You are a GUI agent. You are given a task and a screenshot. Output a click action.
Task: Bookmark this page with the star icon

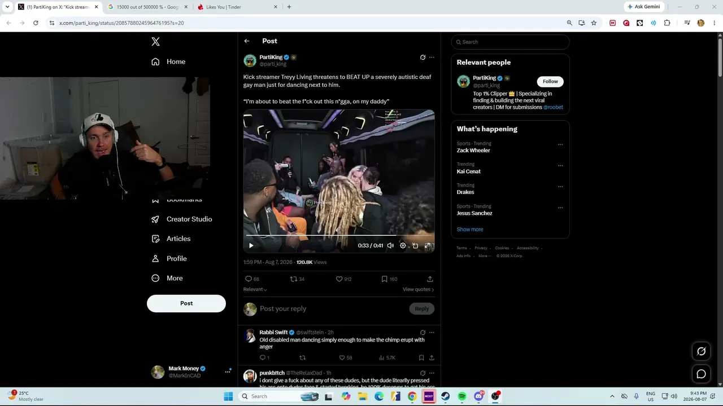594,23
